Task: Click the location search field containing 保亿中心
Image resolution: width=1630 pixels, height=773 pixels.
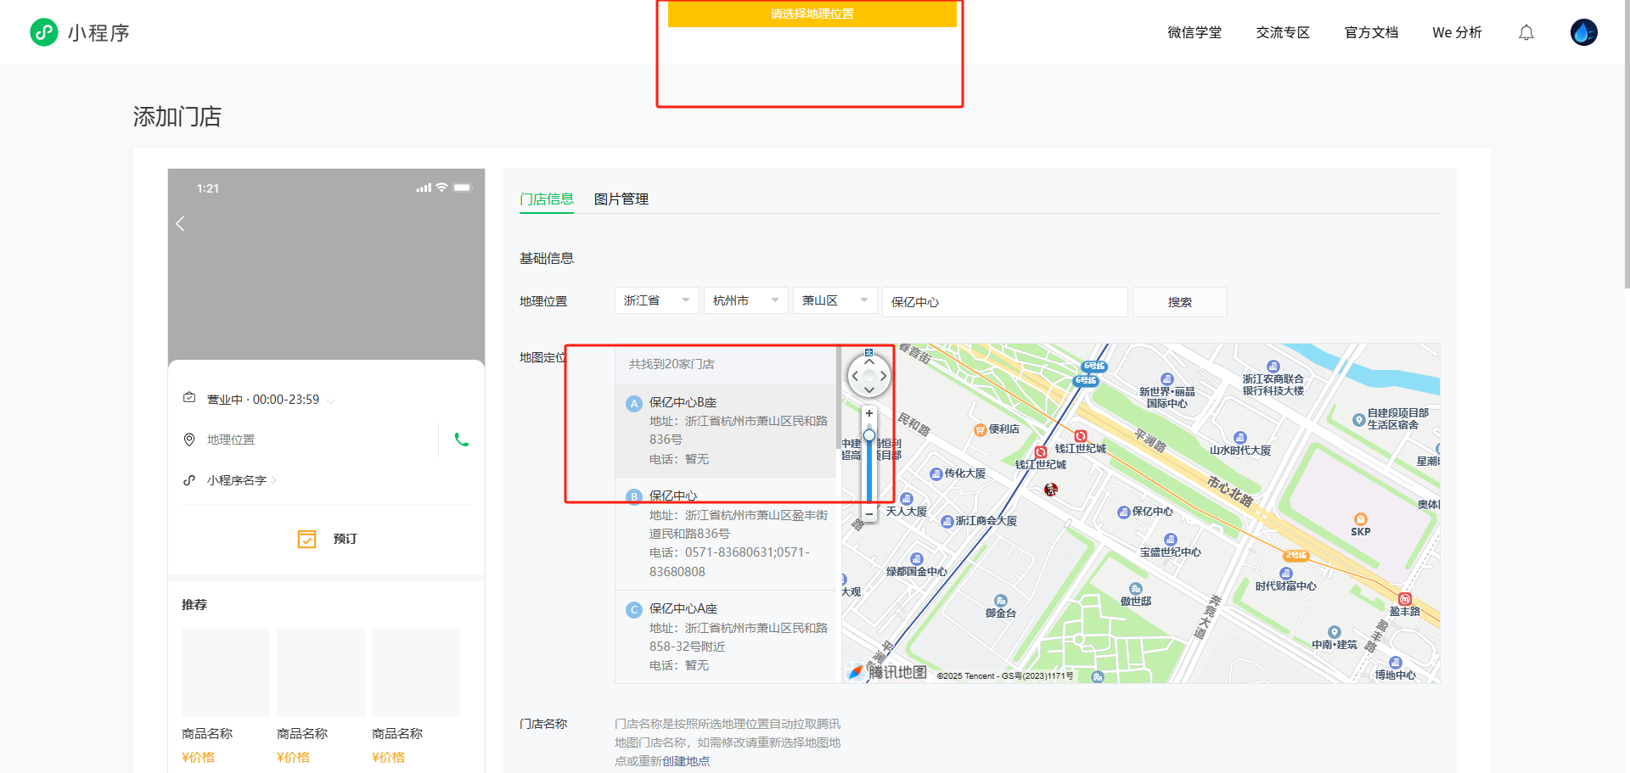Action: 1005,302
